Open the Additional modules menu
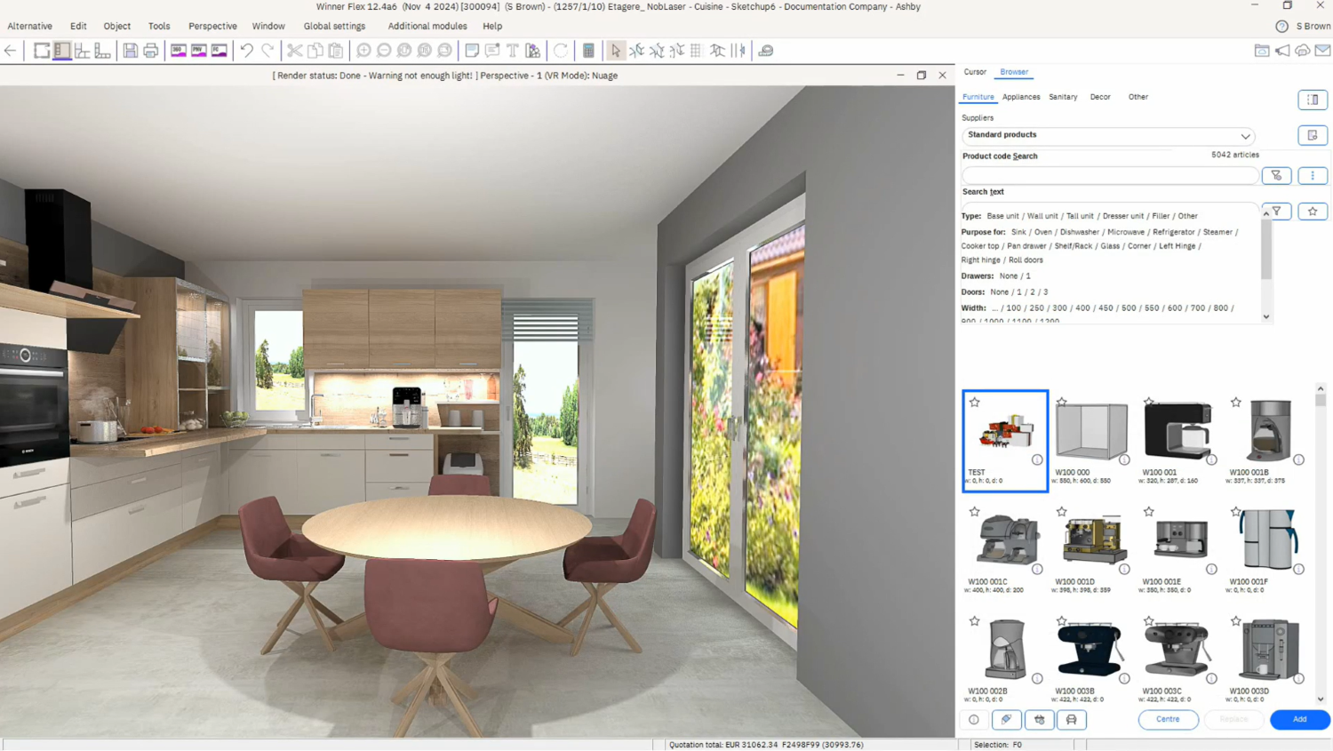Viewport: 1333px width, 751px height. pyautogui.click(x=427, y=26)
